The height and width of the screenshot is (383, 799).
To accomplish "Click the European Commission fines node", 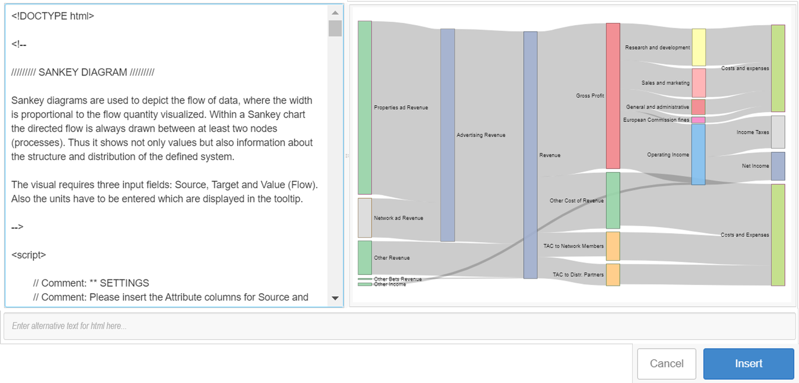I will [x=698, y=120].
